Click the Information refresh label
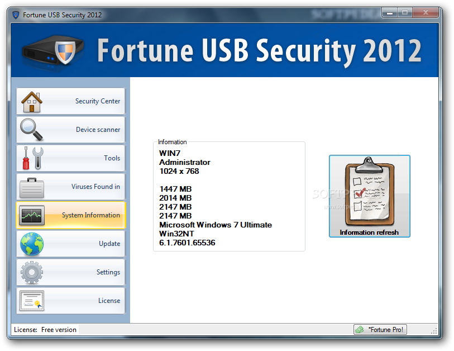The width and height of the screenshot is (454, 351). [369, 233]
